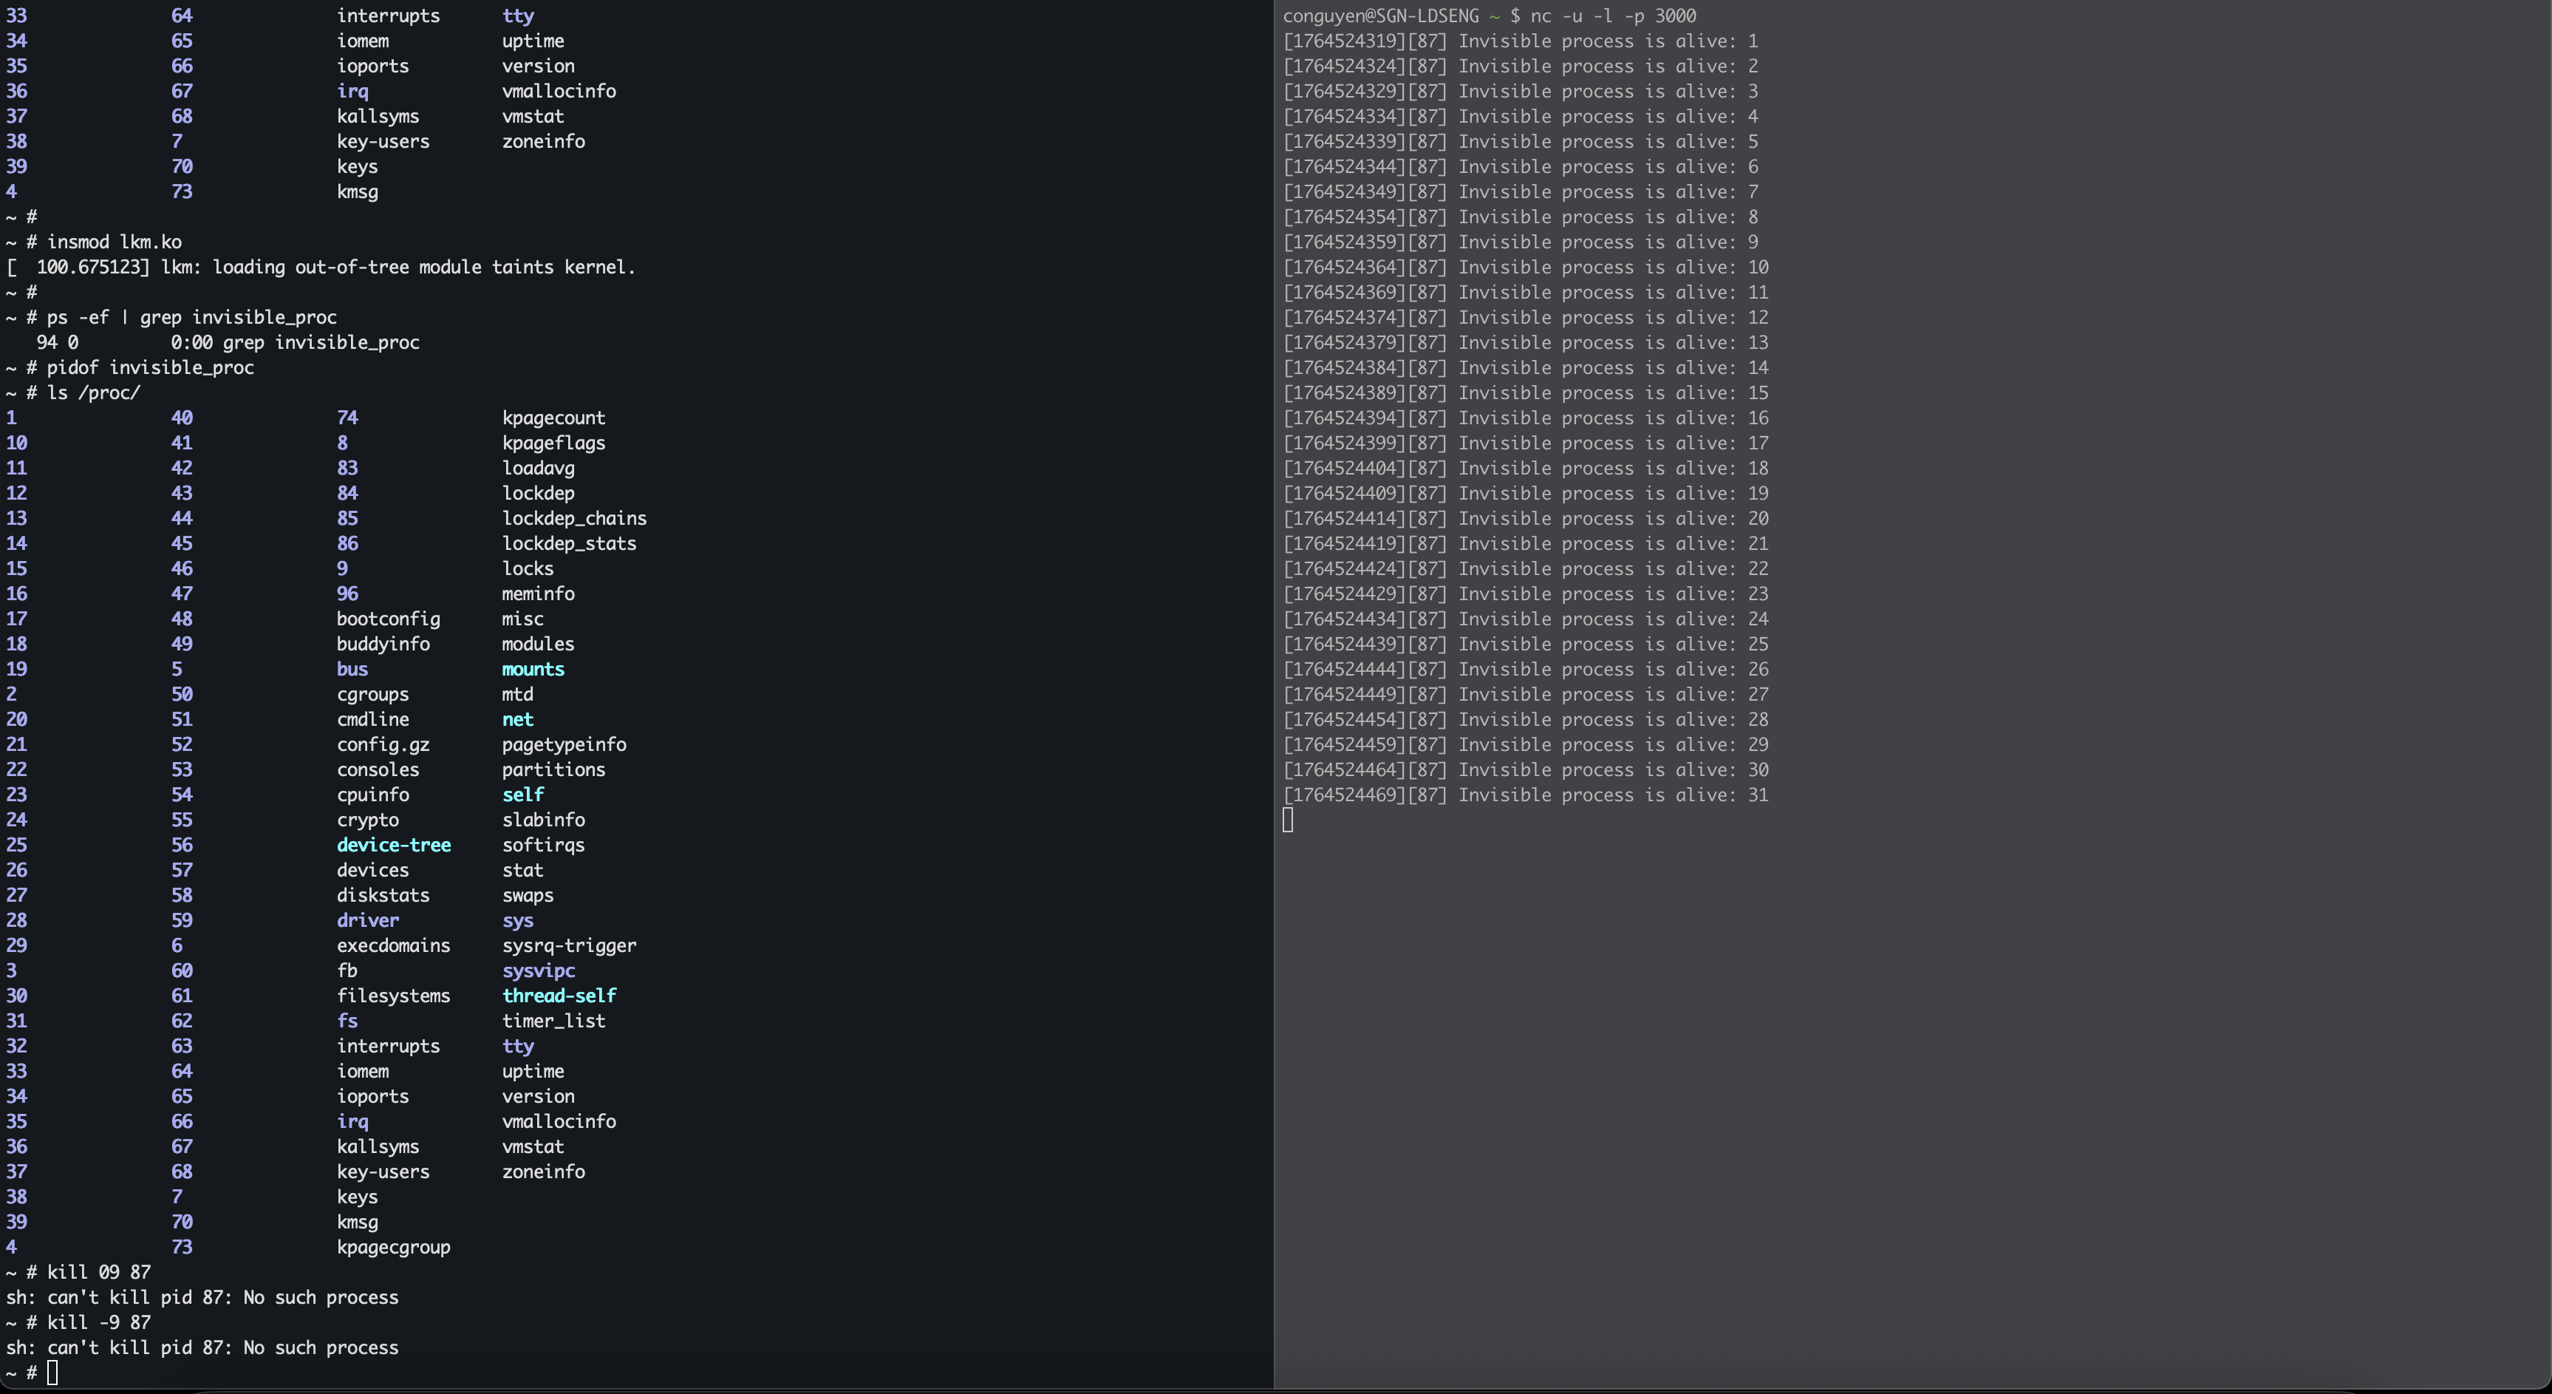Screen dimensions: 2552x1394
Task: Click the pidof invisible_proc command
Action: pyautogui.click(x=149, y=367)
